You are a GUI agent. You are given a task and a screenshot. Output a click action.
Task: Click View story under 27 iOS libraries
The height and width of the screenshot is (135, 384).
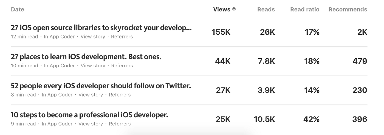93,37
